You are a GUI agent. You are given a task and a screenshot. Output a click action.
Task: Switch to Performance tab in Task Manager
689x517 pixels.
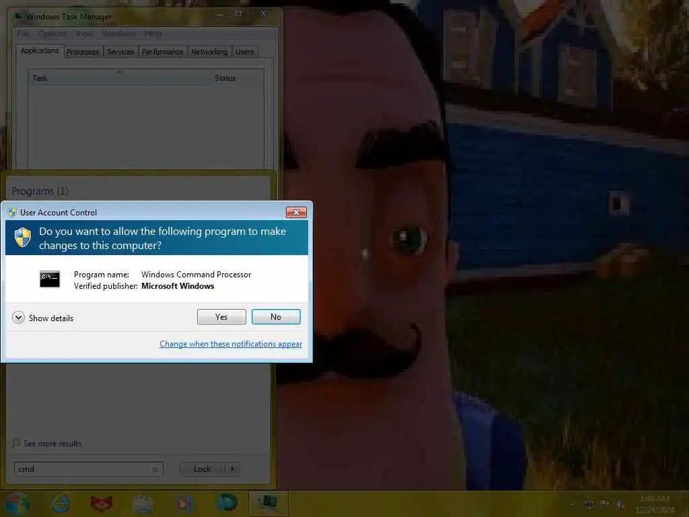[163, 52]
